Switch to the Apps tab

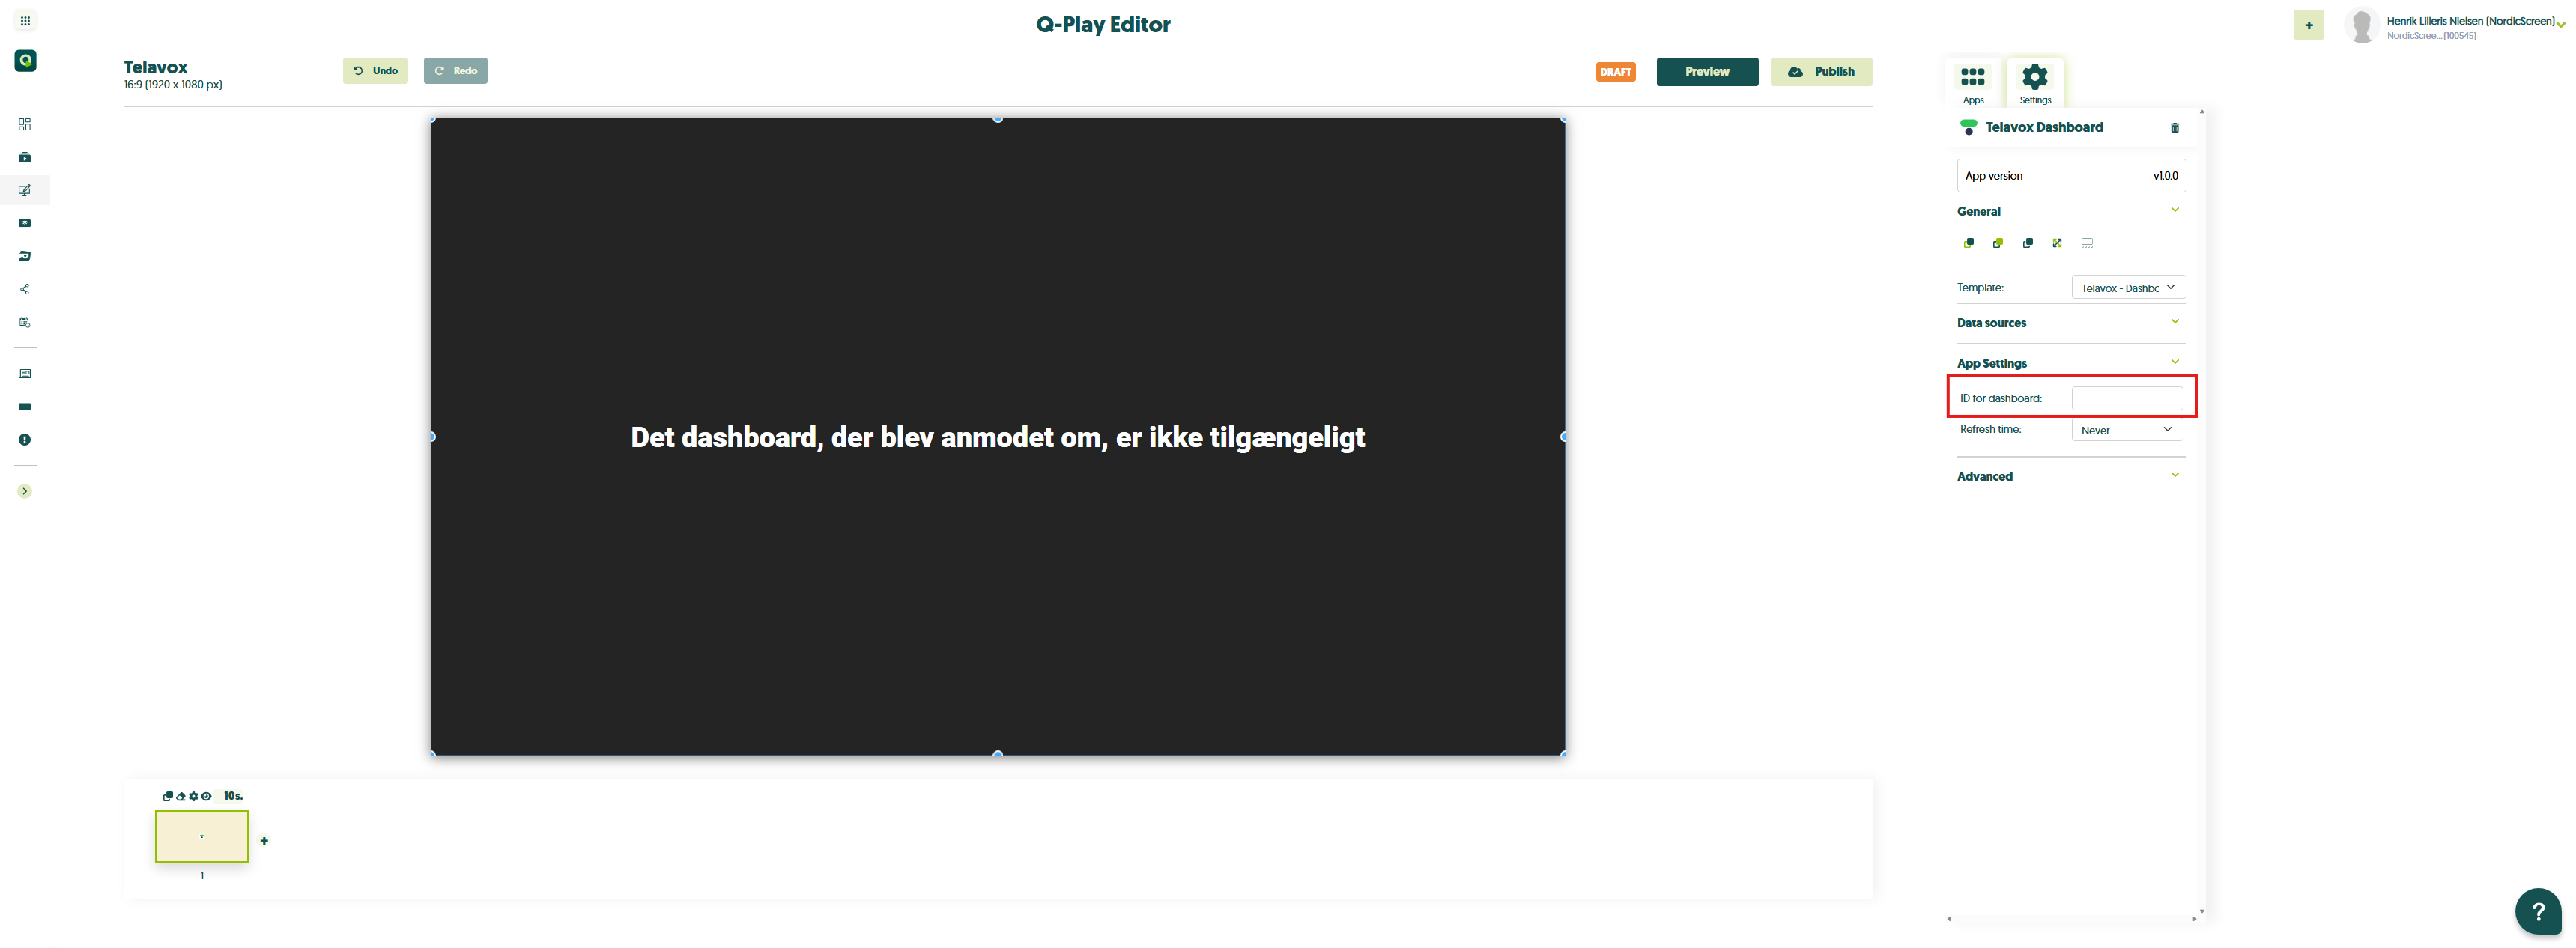pyautogui.click(x=1972, y=83)
